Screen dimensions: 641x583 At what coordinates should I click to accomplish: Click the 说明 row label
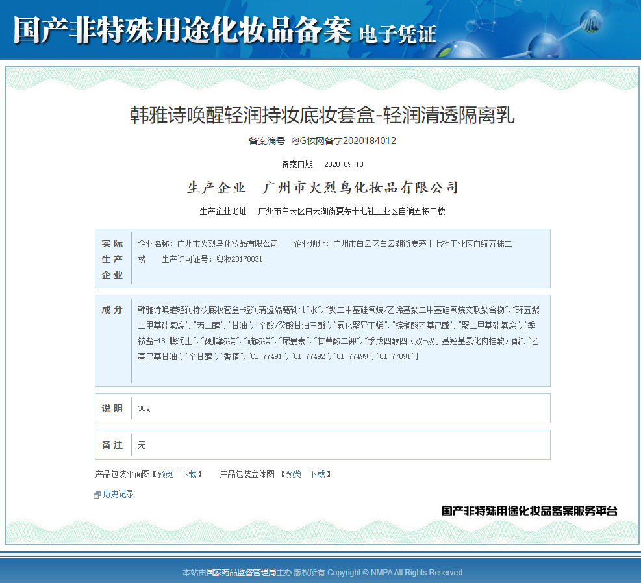click(112, 408)
